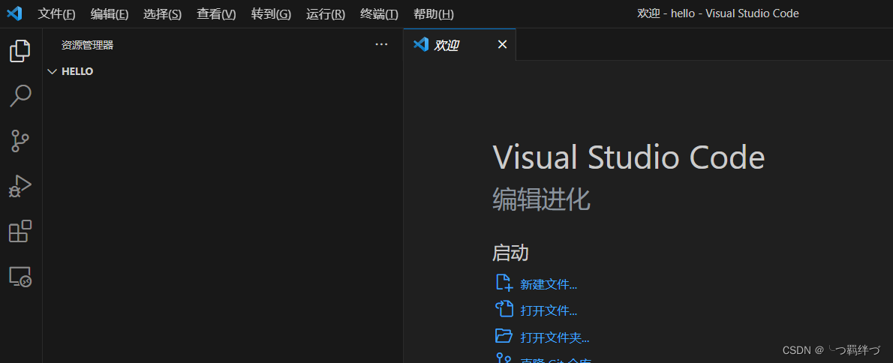Click the VS Code logo in title bar
Screen dimensions: 893x363
[14, 13]
